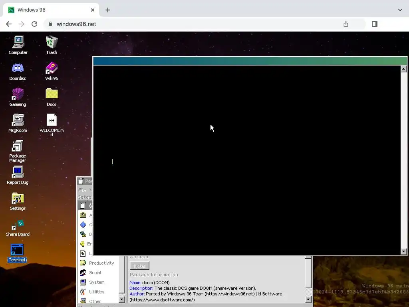Image resolution: width=409 pixels, height=307 pixels.
Task: Click down arrow of package info scrollbar
Action: 308,299
